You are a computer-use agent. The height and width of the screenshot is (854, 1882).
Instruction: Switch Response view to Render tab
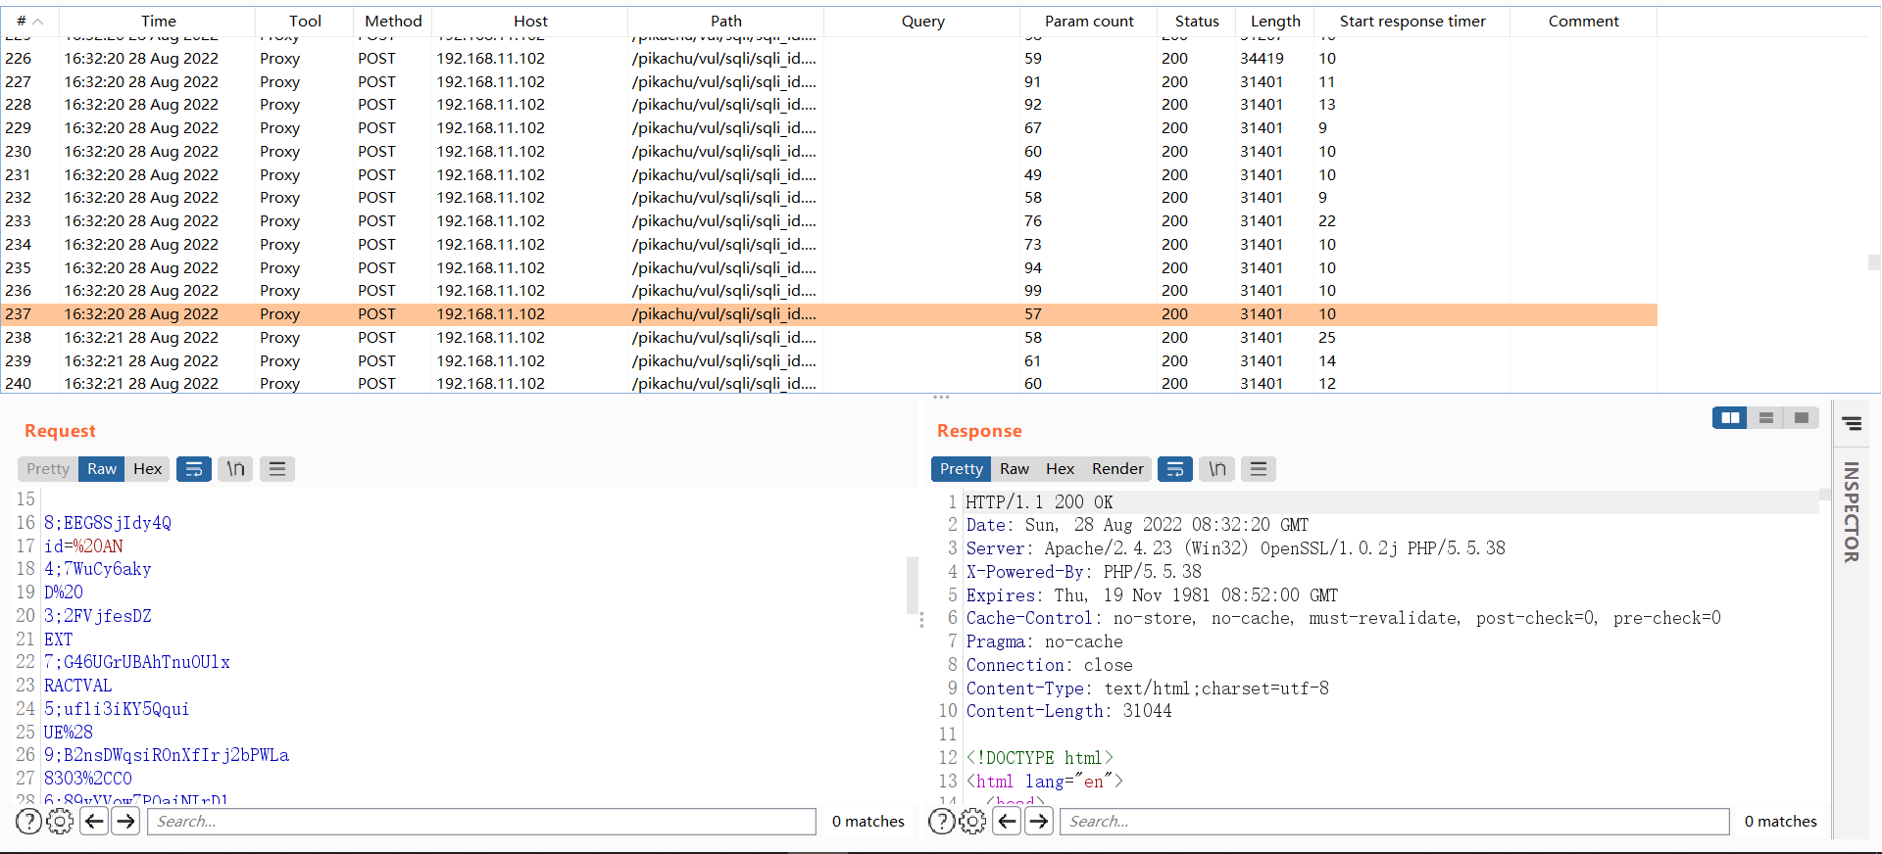coord(1117,469)
